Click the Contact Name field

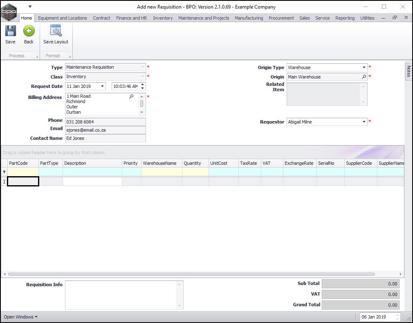coord(105,138)
